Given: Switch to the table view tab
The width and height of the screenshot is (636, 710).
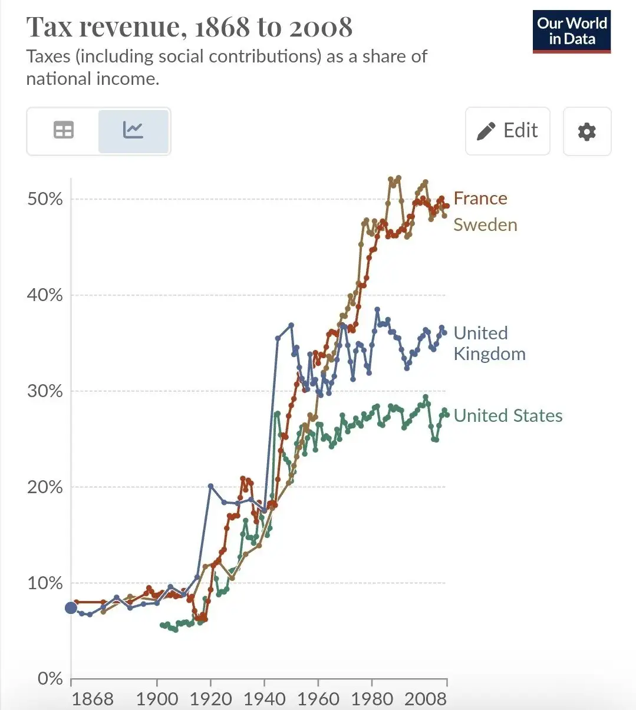Looking at the screenshot, I should [63, 130].
